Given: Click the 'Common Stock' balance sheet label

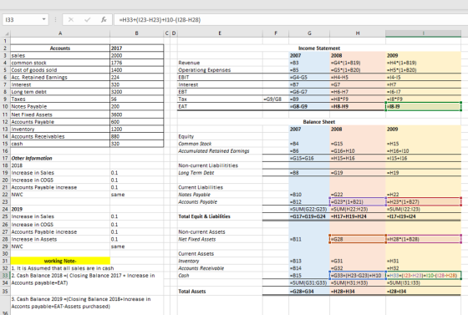Looking at the screenshot, I should point(220,144).
